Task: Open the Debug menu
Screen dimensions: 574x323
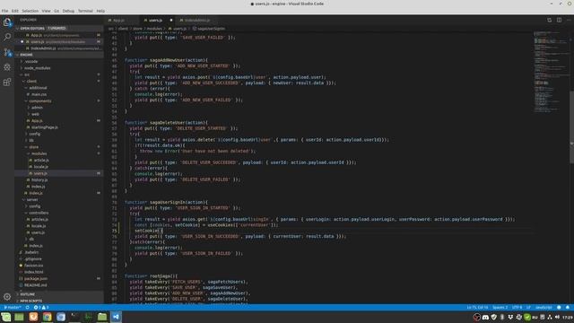Action: point(68,11)
